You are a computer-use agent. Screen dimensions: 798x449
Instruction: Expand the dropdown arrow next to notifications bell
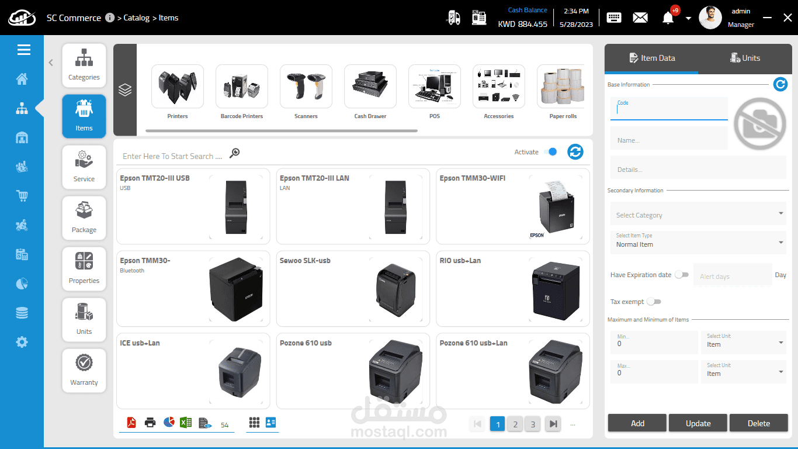tap(688, 18)
